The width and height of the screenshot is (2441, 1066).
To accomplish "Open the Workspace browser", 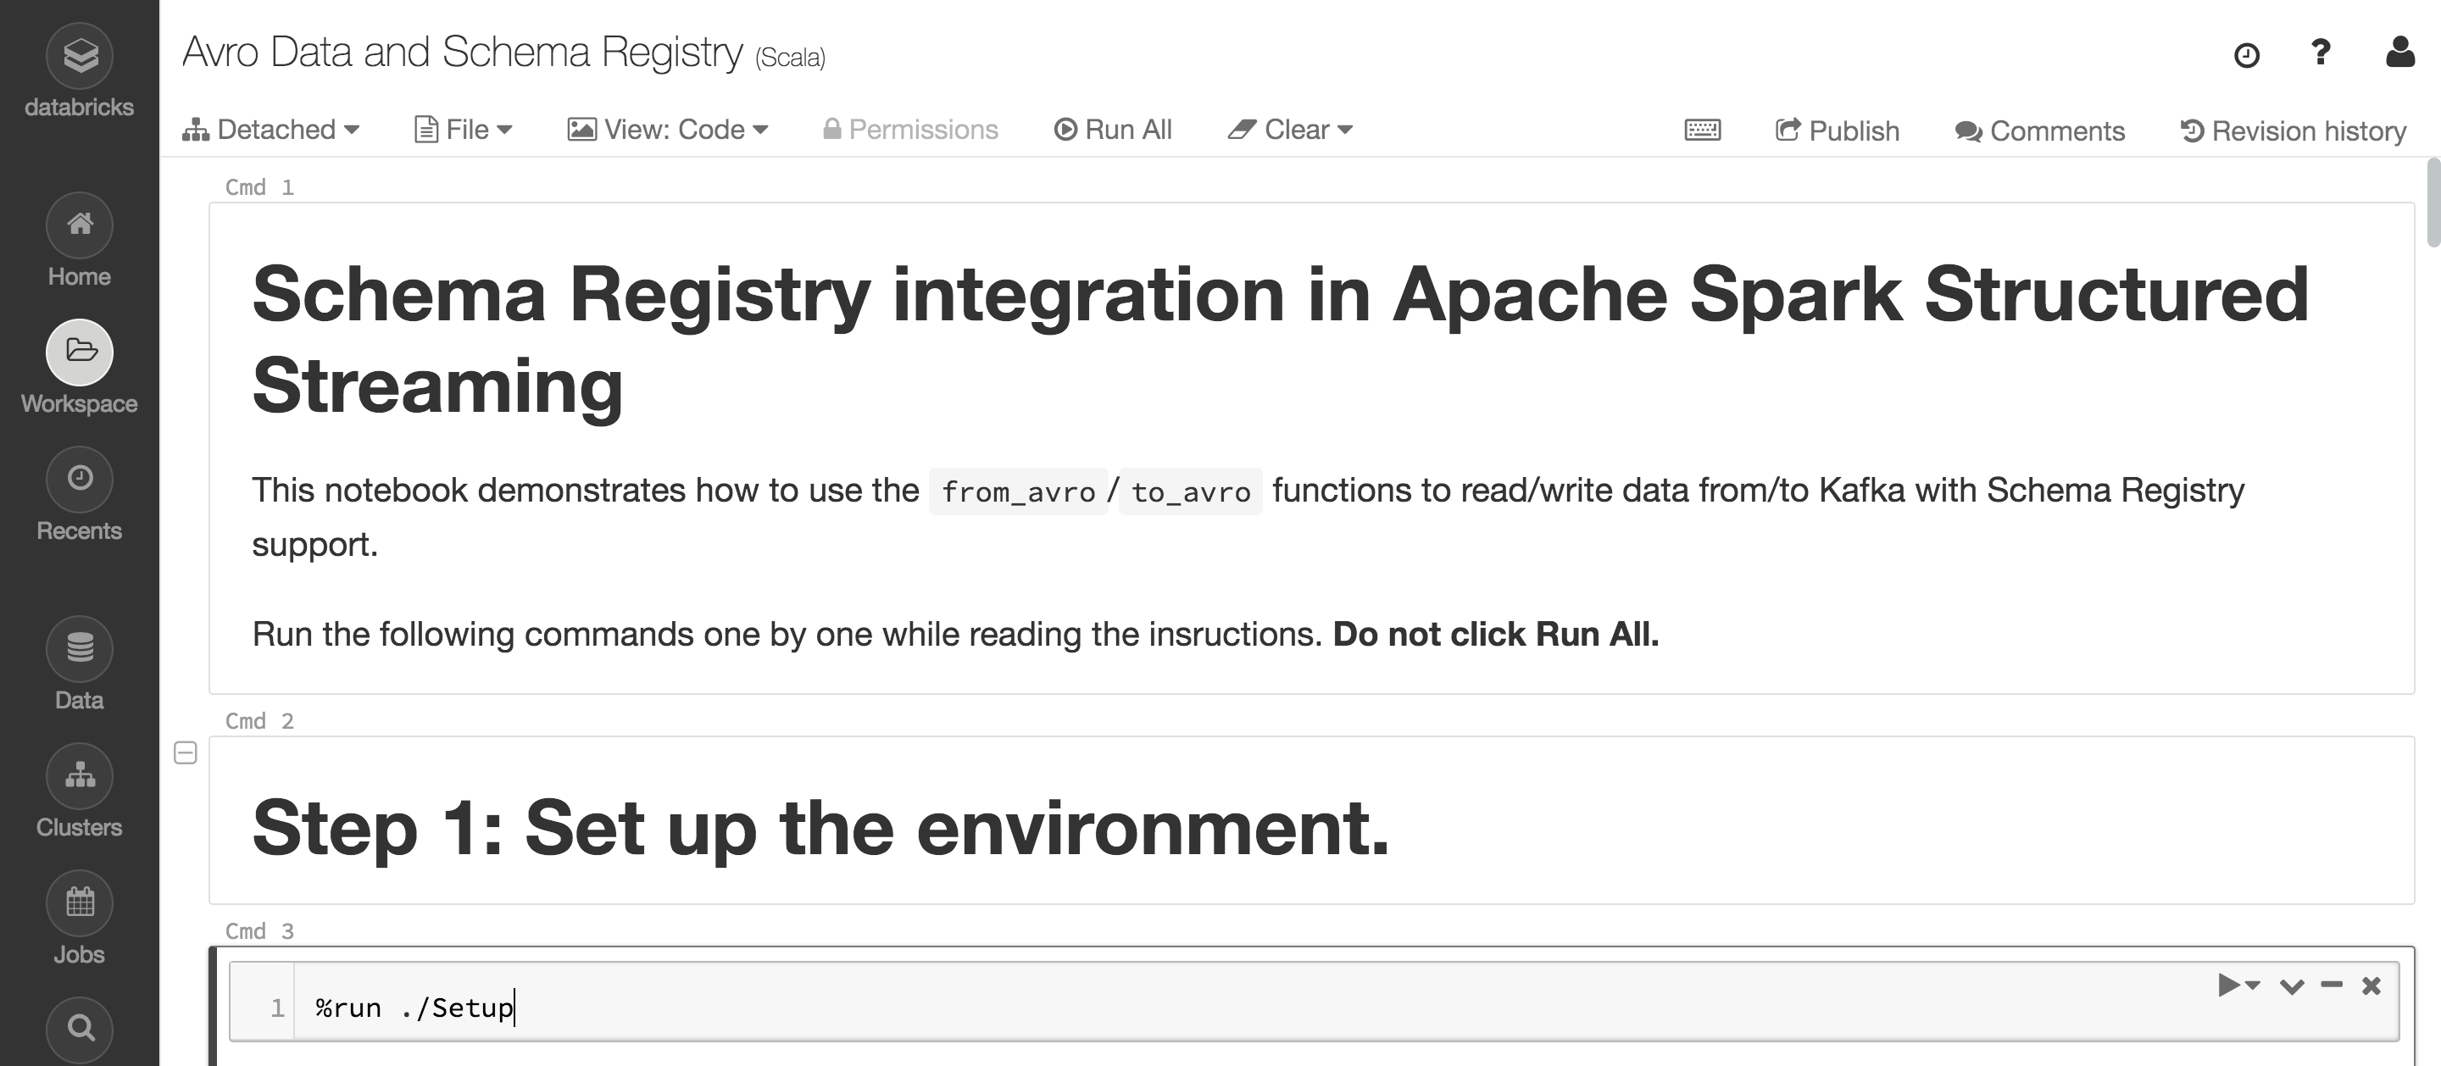I will (x=80, y=369).
